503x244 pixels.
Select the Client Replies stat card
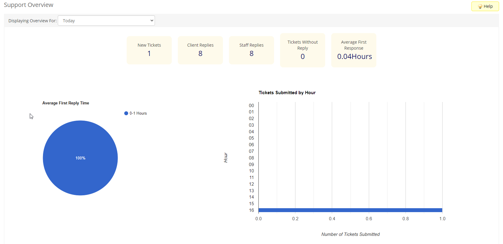pyautogui.click(x=200, y=50)
